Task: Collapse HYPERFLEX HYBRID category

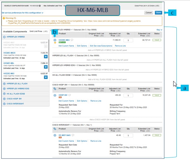Action: [4, 37]
